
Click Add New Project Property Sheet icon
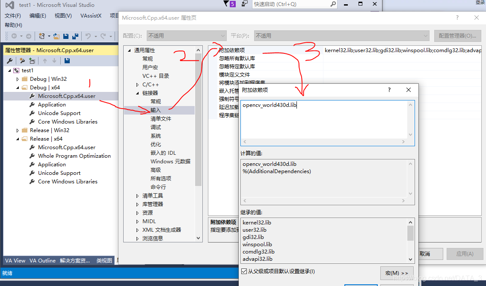[x=22, y=61]
